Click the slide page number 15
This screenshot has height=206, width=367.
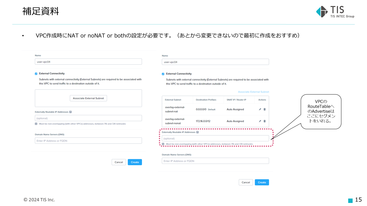[x=358, y=200]
